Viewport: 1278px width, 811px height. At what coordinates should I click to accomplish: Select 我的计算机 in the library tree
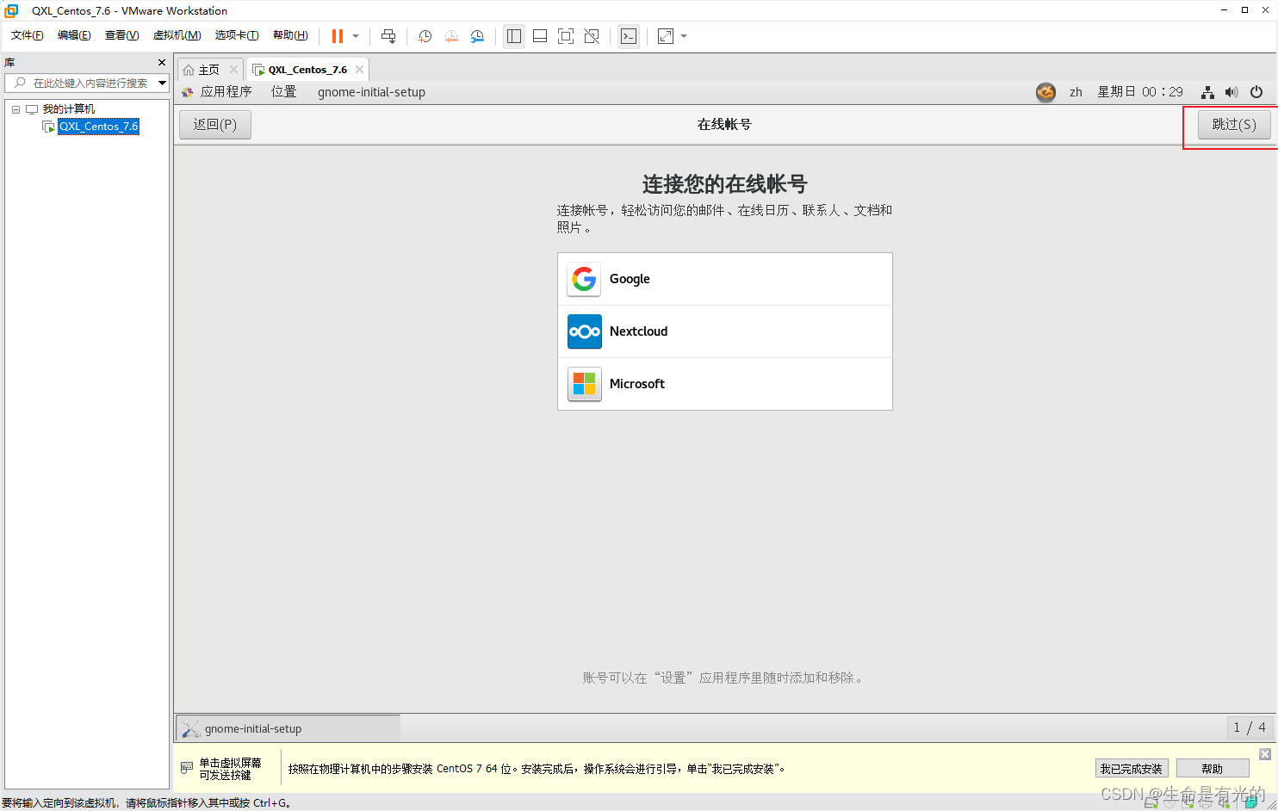click(69, 109)
